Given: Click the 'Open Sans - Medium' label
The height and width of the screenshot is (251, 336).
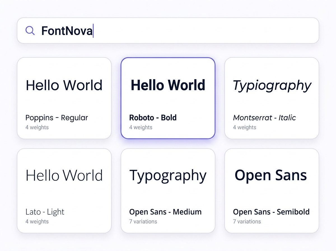Looking at the screenshot, I should click(x=165, y=212).
